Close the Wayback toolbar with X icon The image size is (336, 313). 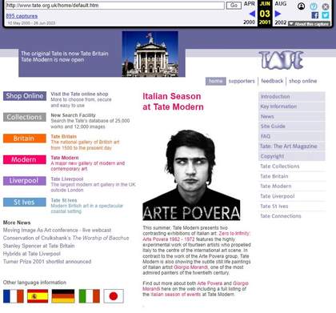tap(326, 6)
